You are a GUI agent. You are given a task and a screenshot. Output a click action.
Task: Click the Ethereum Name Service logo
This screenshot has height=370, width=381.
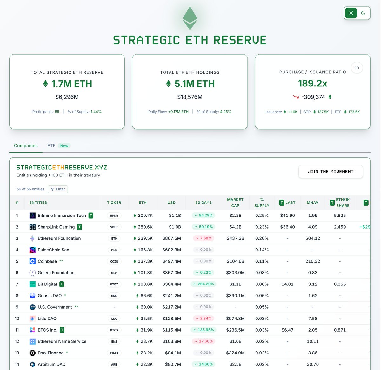(x=32, y=341)
